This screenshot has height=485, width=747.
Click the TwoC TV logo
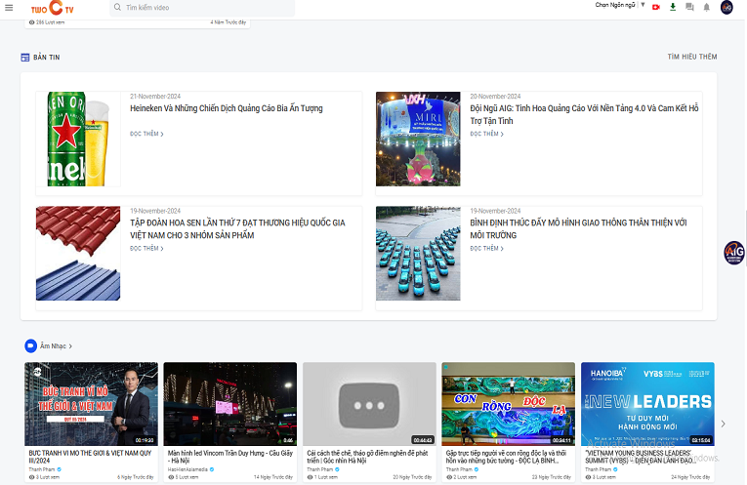coord(52,8)
